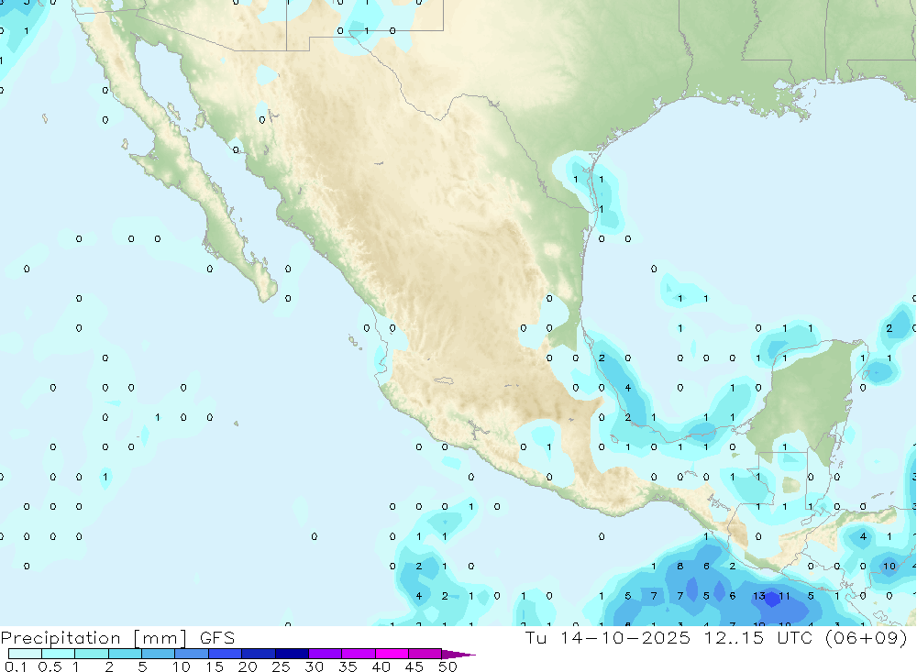Viewport: 917px width, 672px height.
Task: Click the "(06+09)" forecast offset text
Action: [x=866, y=637]
